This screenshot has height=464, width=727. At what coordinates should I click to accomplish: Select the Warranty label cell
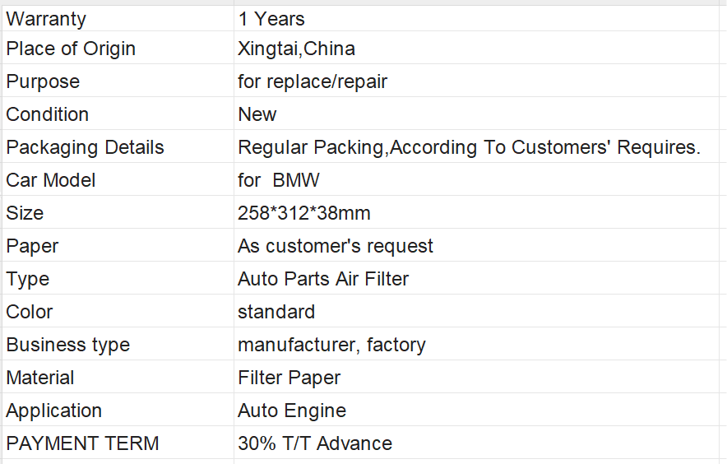(118, 19)
